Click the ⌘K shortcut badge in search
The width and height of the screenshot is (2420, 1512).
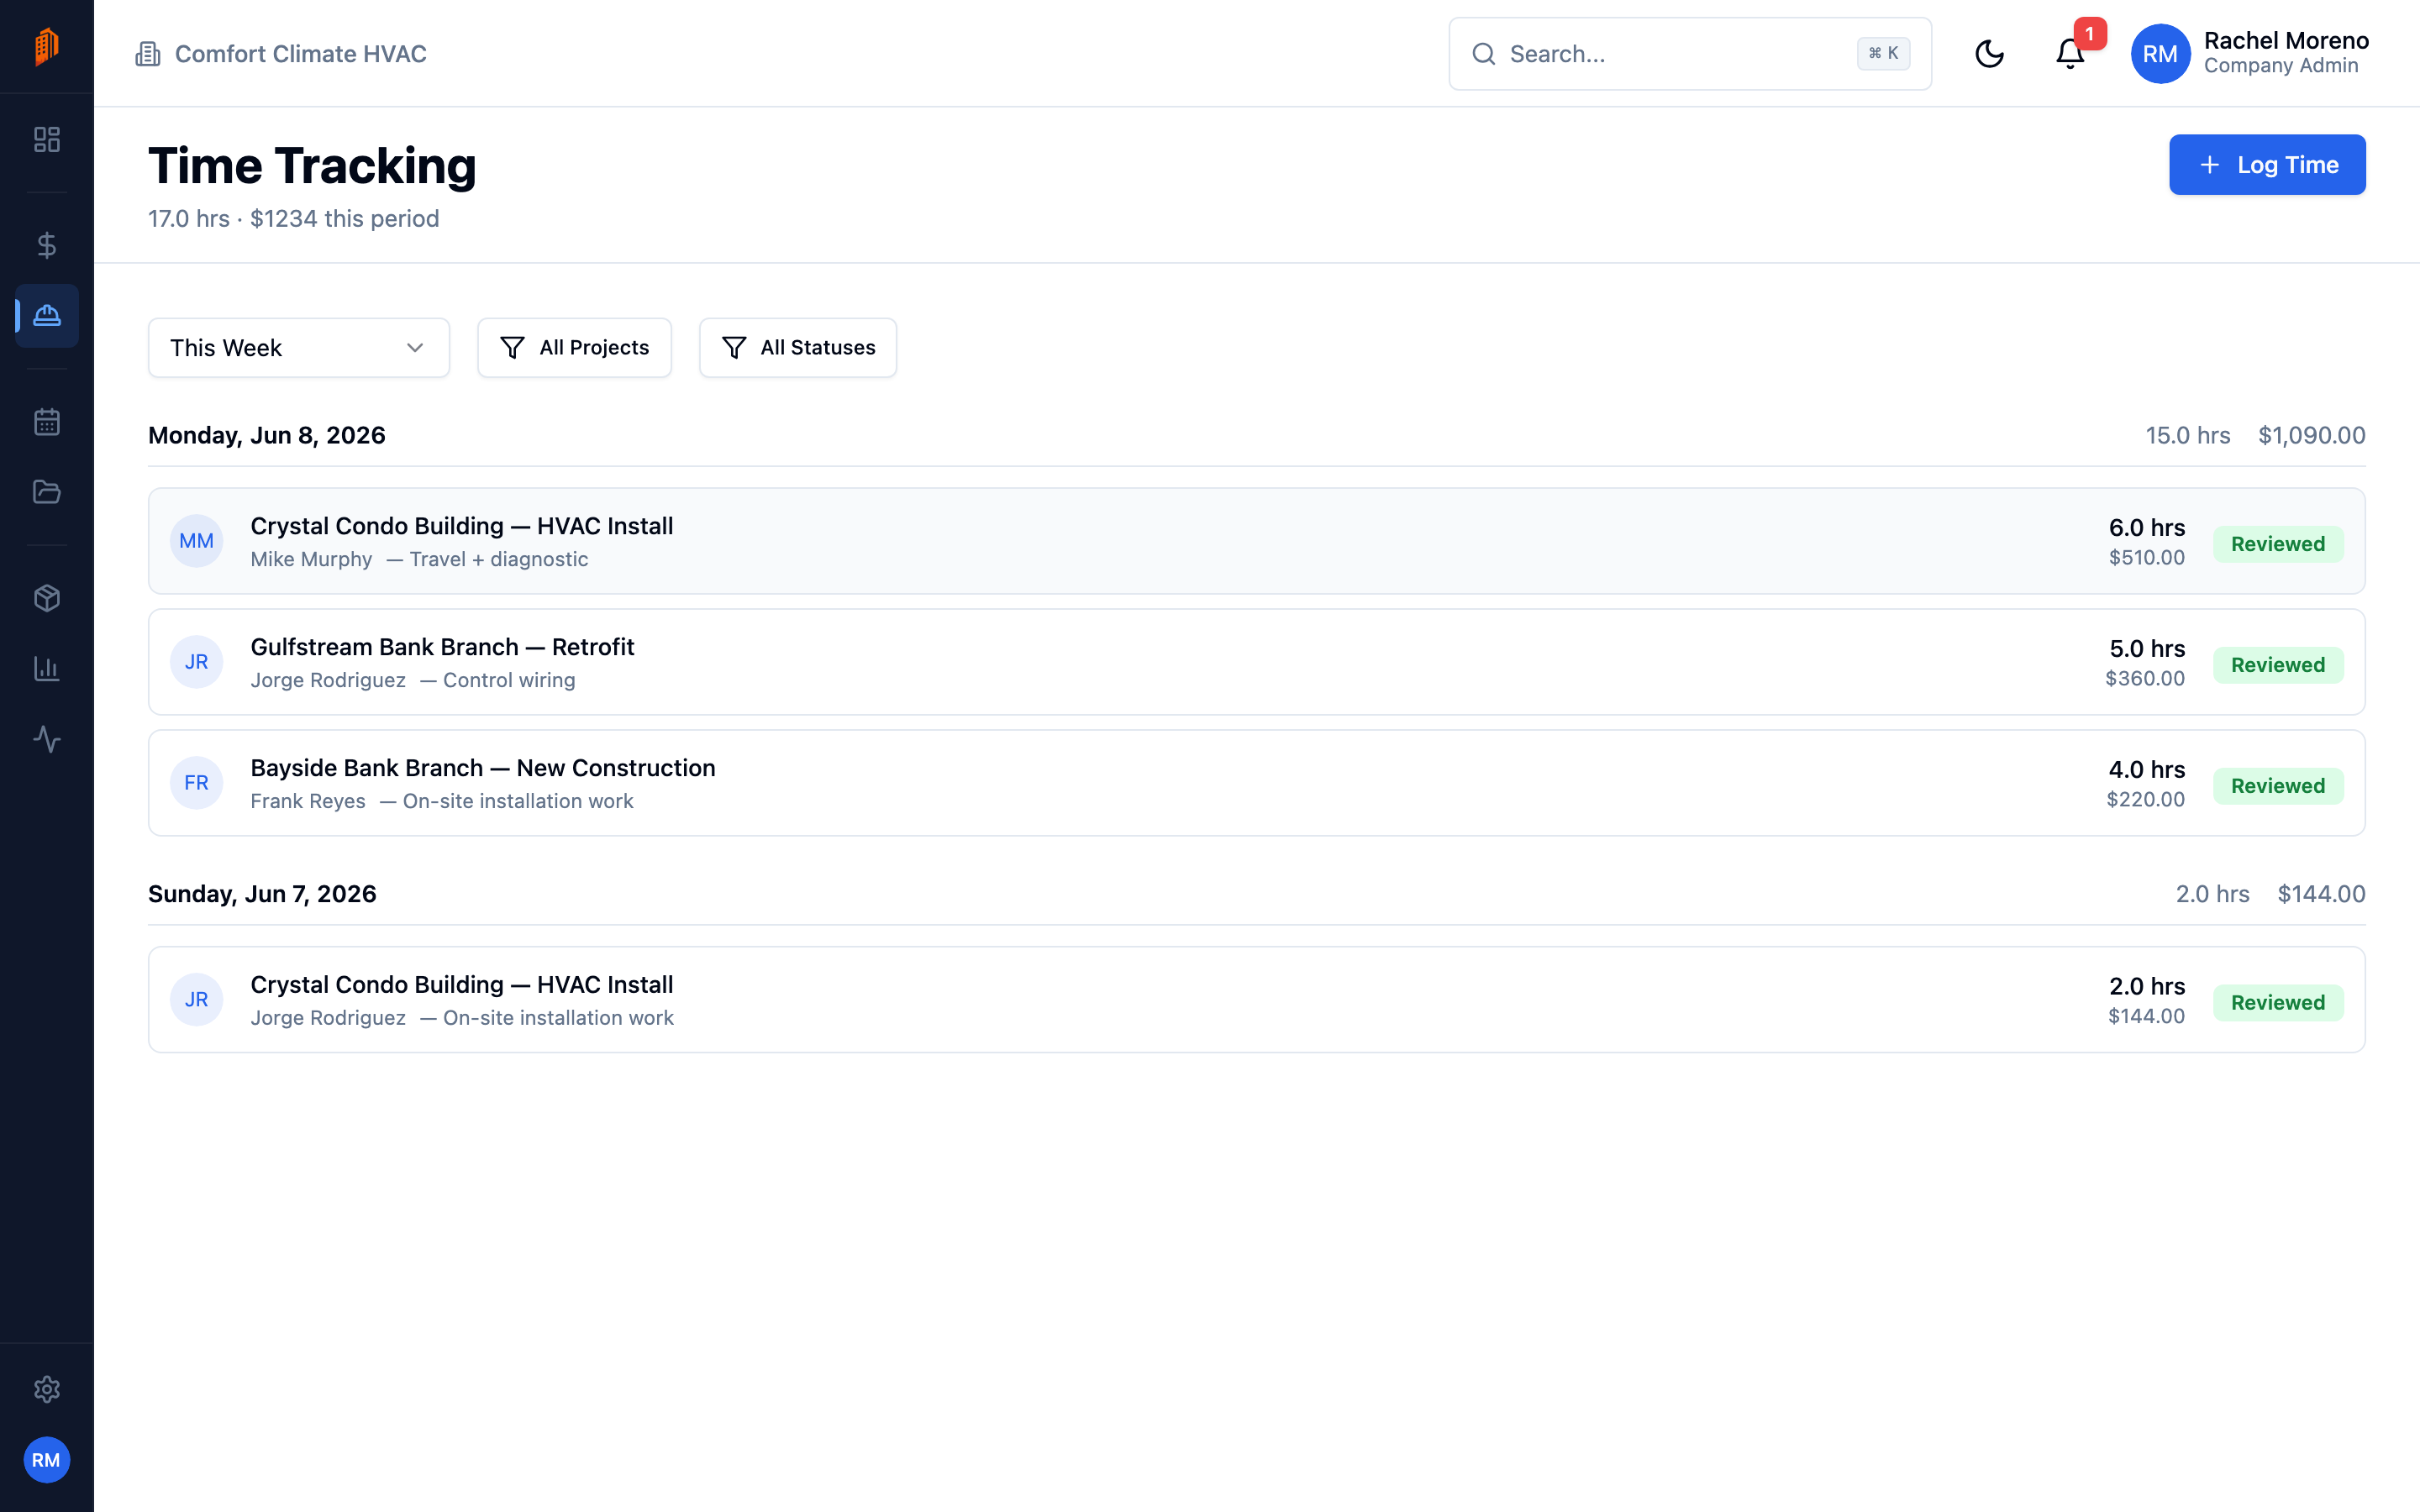[x=1884, y=54]
